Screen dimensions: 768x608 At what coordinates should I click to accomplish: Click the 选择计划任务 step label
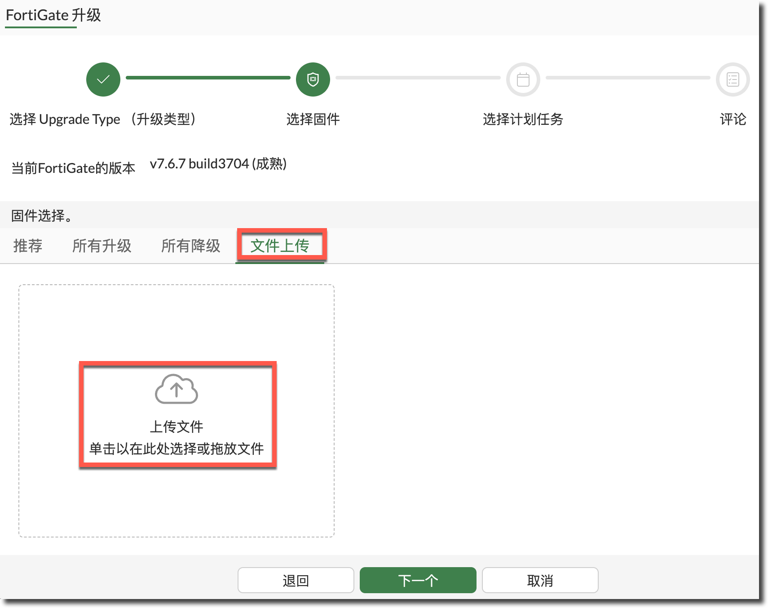(523, 119)
